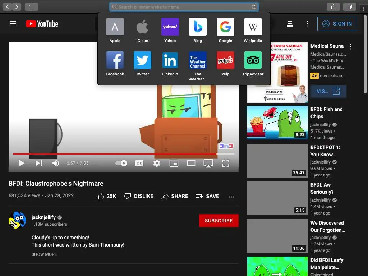Open the Medical Sauna ad thumbnail
Image resolution: width=368 pixels, height=276 pixels.
click(x=277, y=73)
